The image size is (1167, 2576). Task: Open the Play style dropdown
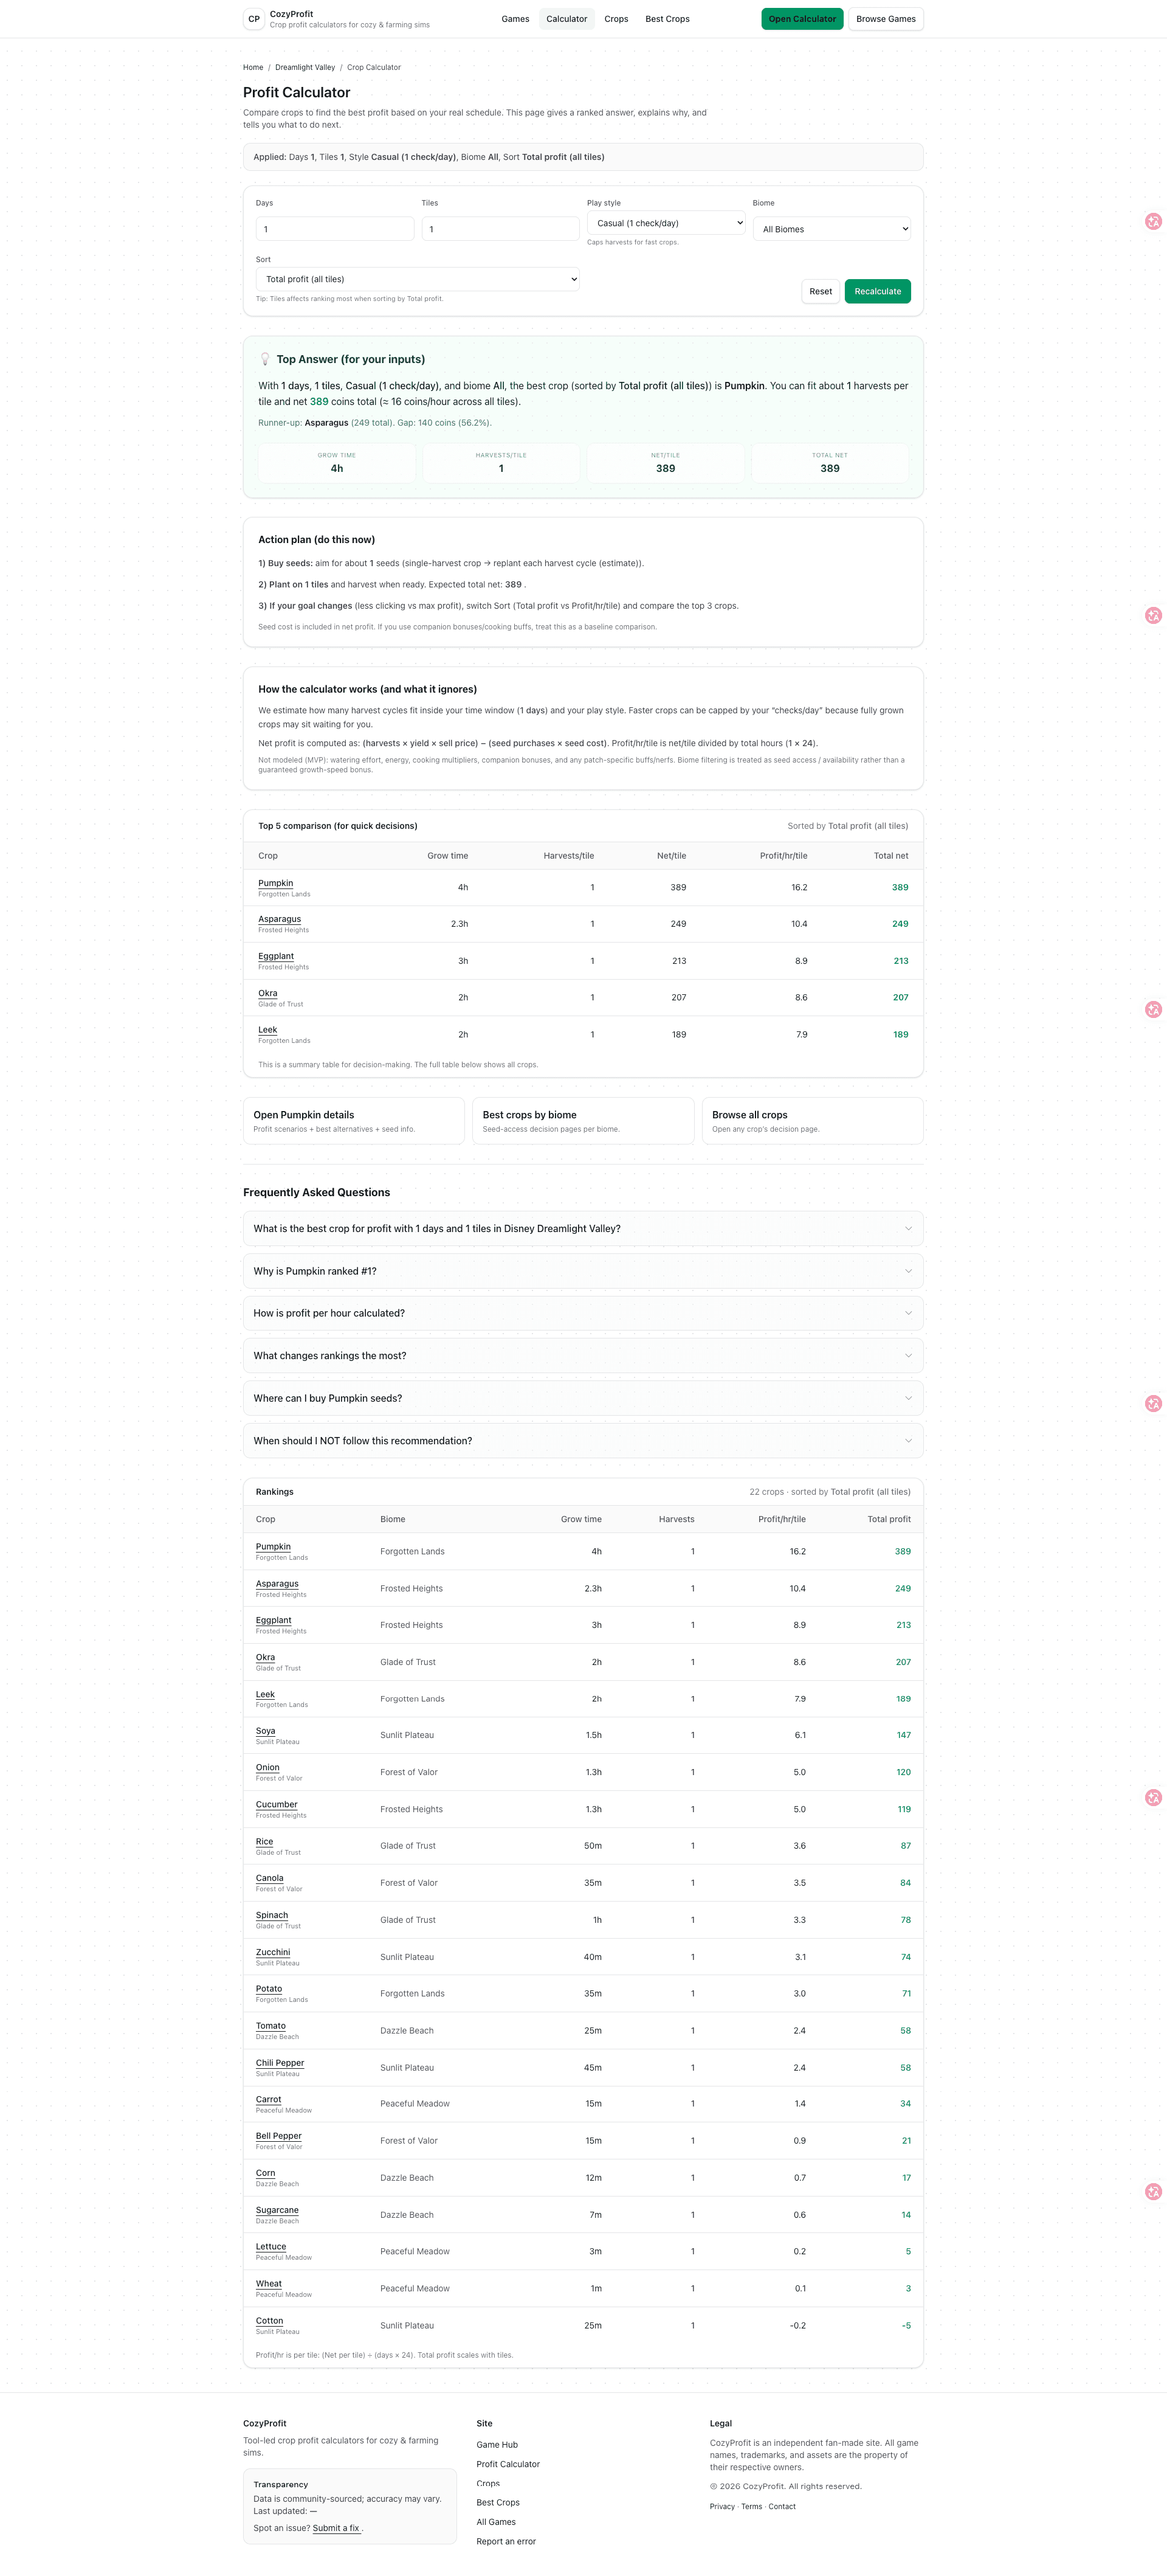pyautogui.click(x=666, y=223)
